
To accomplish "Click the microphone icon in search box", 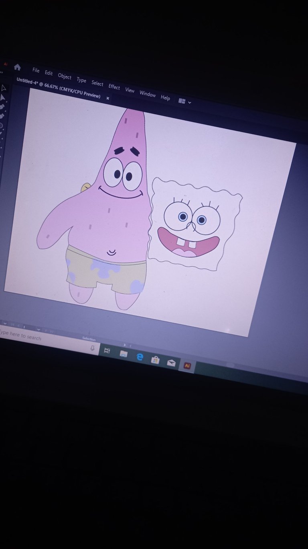I will click(x=93, y=348).
